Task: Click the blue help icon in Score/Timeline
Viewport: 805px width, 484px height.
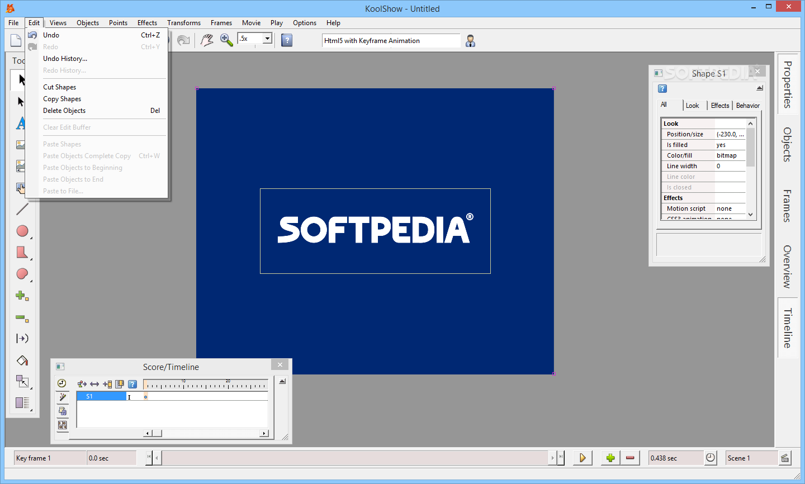Action: tap(132, 384)
